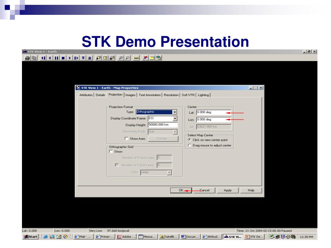Click the Number of X Grid Lines field

(x=165, y=158)
